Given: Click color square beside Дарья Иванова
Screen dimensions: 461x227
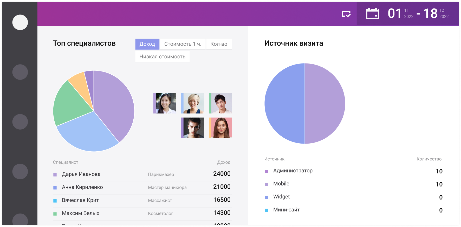Looking at the screenshot, I should coord(55,175).
